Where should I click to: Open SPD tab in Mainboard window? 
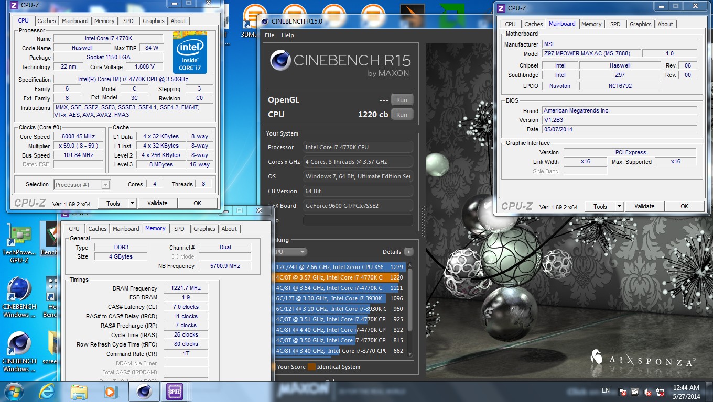pyautogui.click(x=615, y=24)
